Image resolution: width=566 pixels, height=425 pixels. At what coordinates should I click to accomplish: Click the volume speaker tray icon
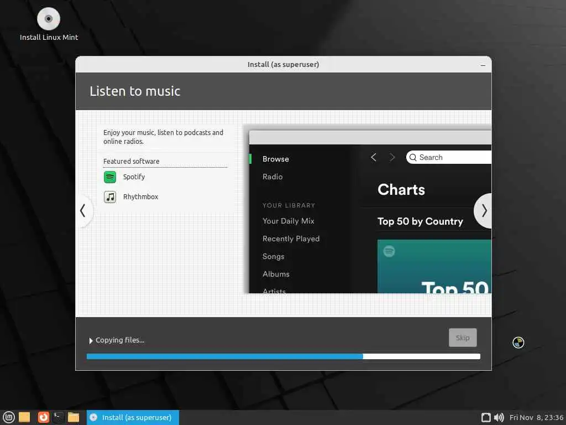pyautogui.click(x=499, y=418)
